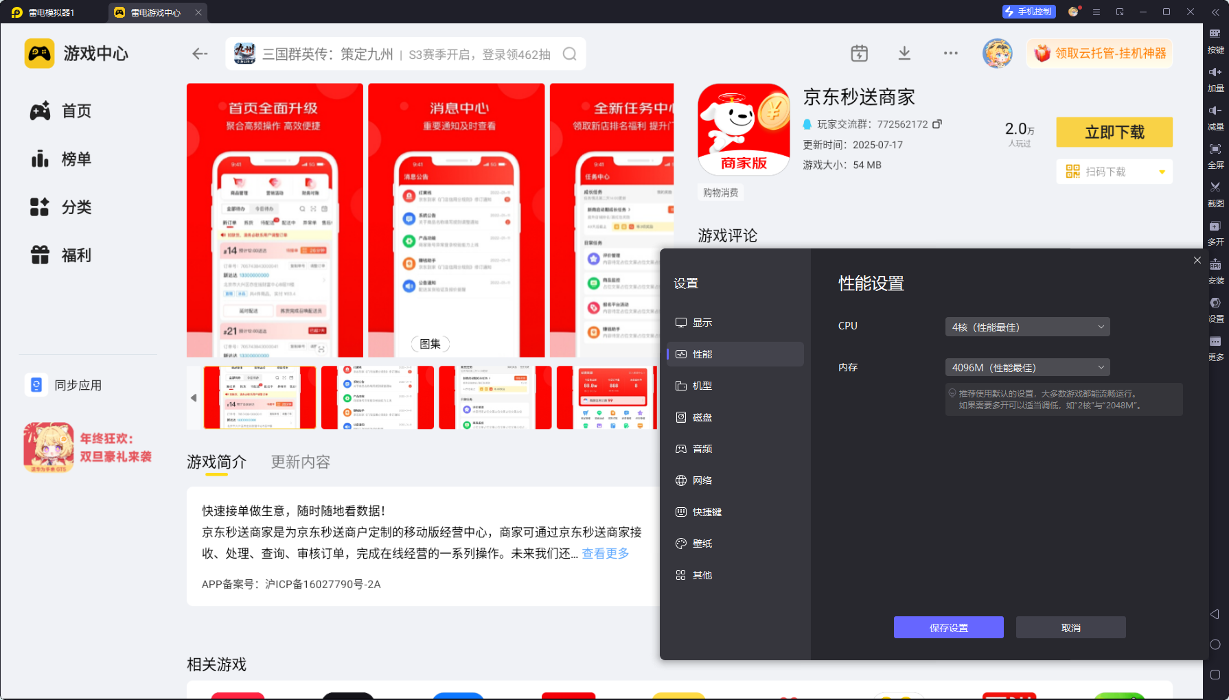1229x700 pixels.
Task: Open the downloads manager icon
Action: point(904,54)
